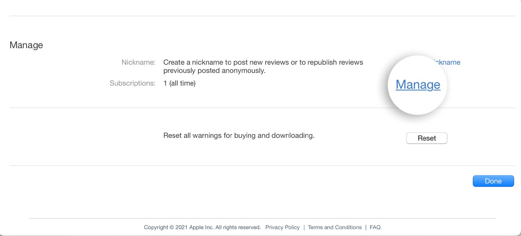Open the Privacy Policy link
Viewport: 521px width, 236px height.
click(282, 227)
